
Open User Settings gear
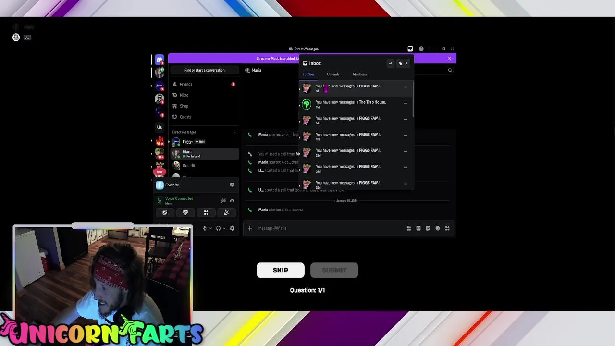[232, 228]
